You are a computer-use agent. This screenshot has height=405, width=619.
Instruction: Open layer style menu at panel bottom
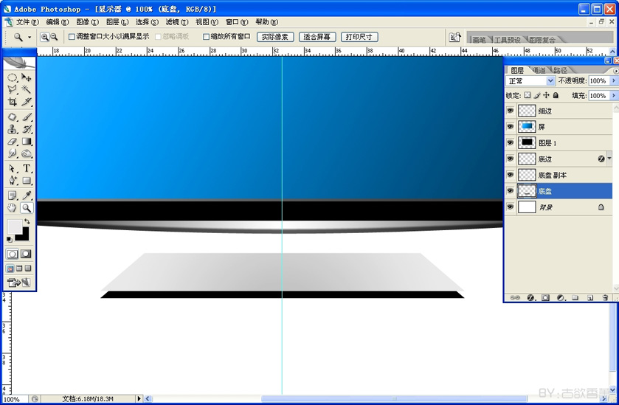point(531,297)
